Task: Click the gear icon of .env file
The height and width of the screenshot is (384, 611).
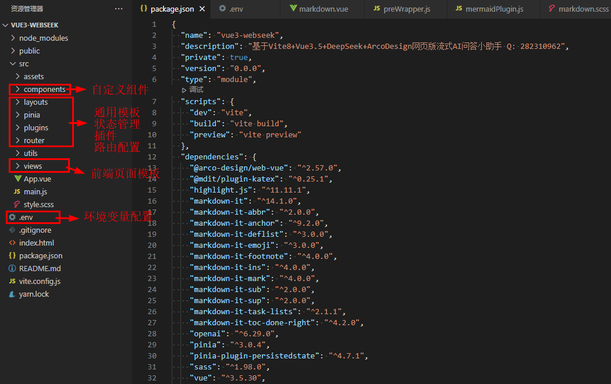Action: 12,217
